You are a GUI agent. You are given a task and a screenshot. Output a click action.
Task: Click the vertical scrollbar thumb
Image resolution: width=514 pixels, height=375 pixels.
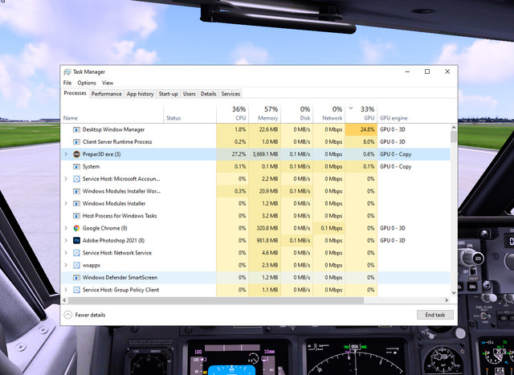[454, 137]
